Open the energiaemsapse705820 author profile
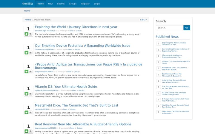 44,72
